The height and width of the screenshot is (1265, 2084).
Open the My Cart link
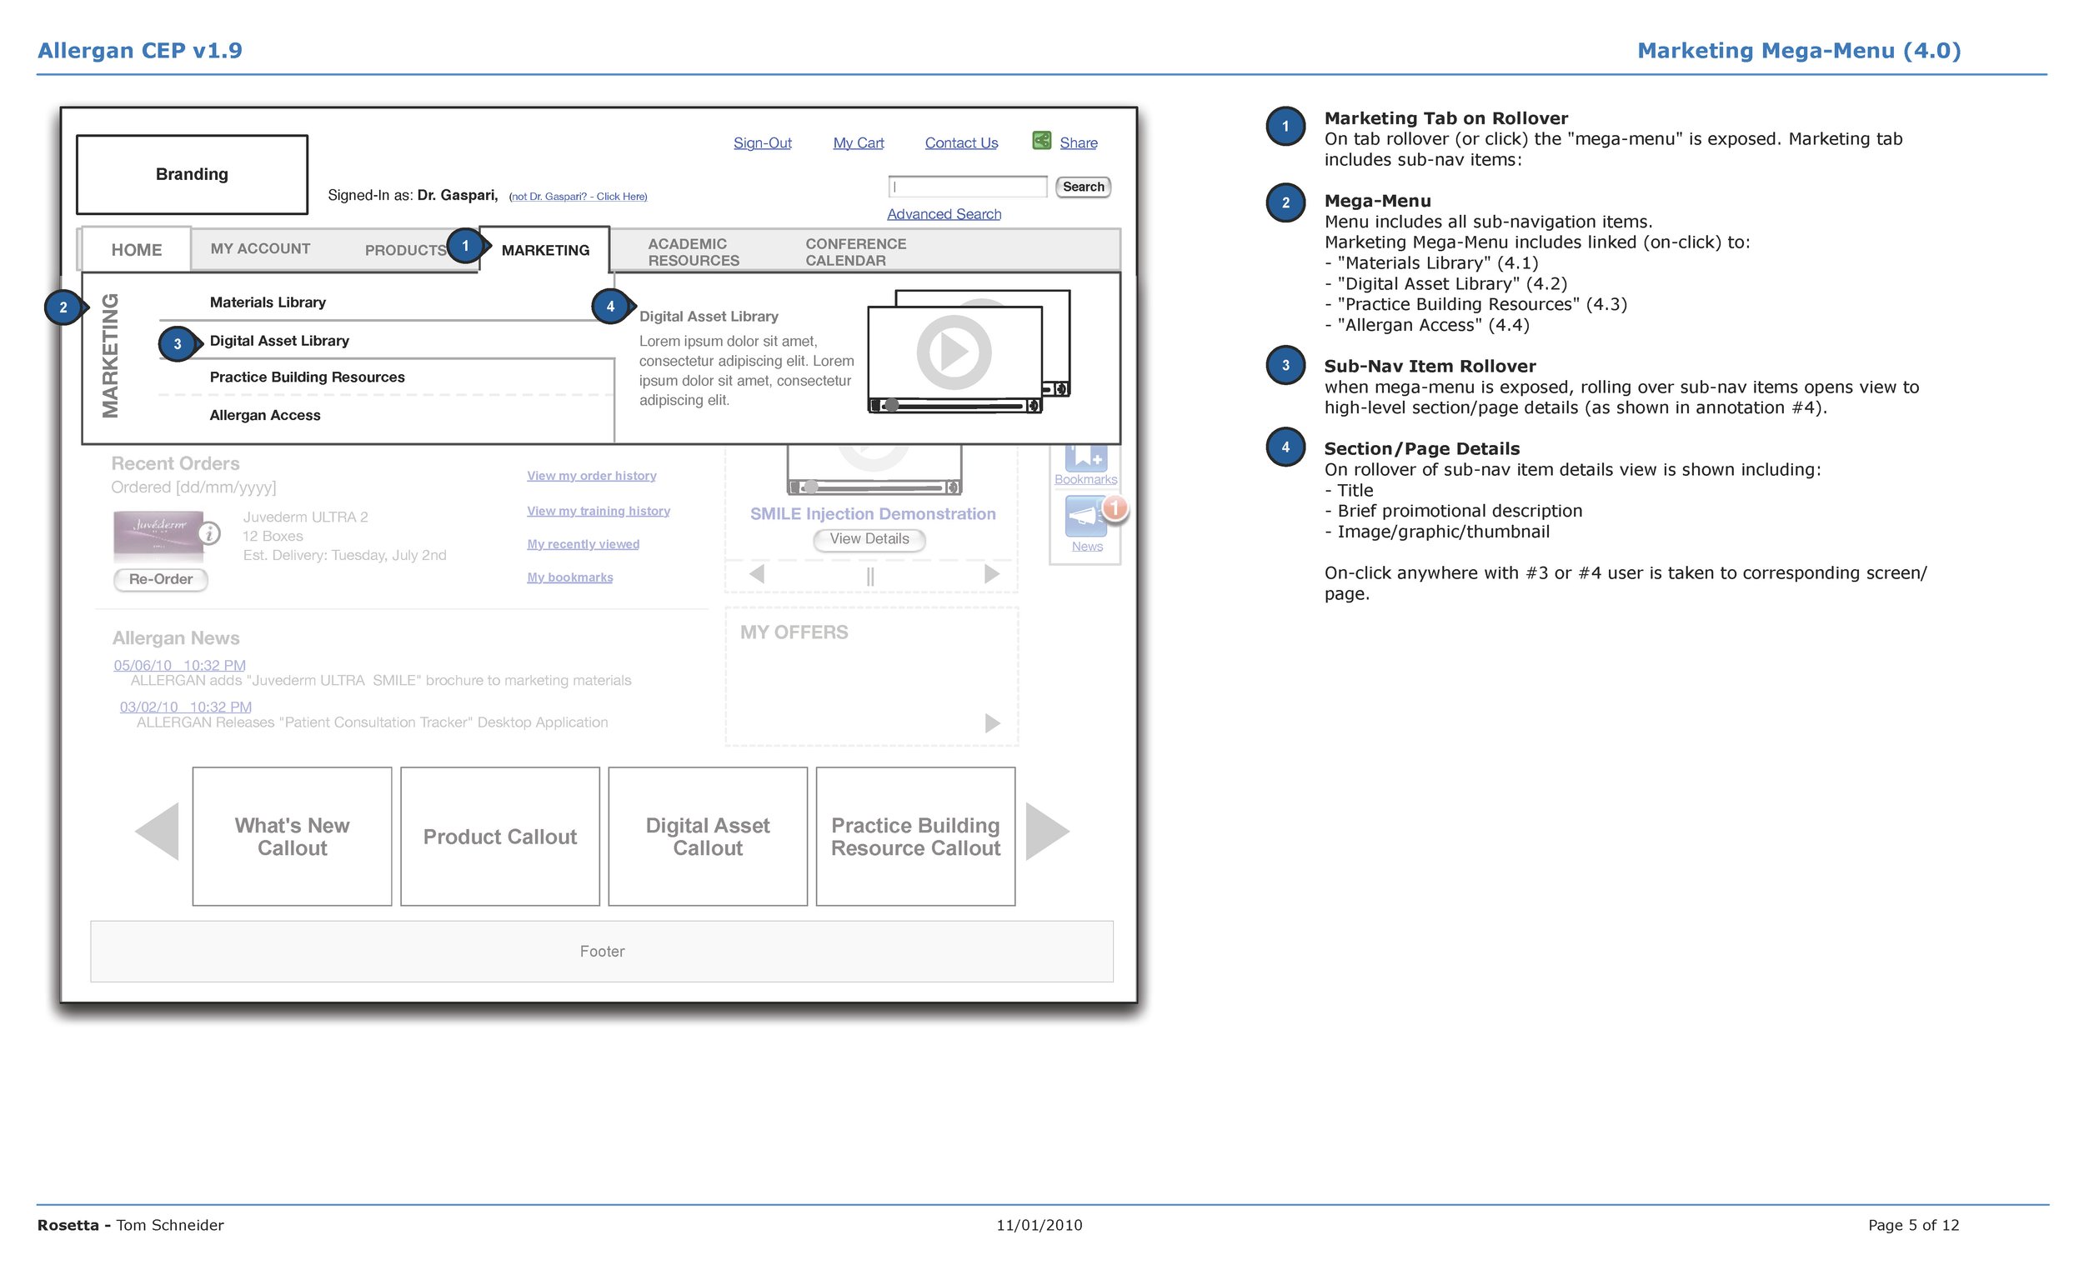point(858,142)
